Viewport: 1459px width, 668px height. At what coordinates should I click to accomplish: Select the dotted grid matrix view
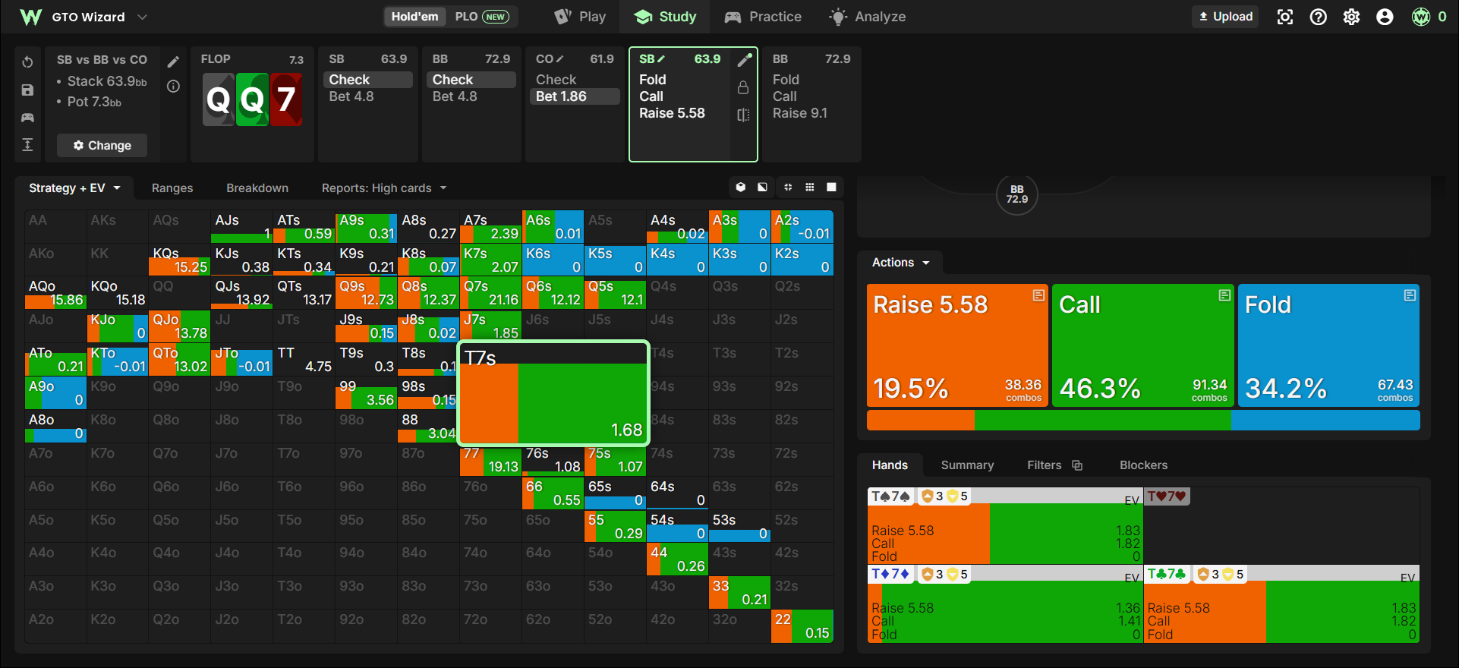(x=810, y=187)
